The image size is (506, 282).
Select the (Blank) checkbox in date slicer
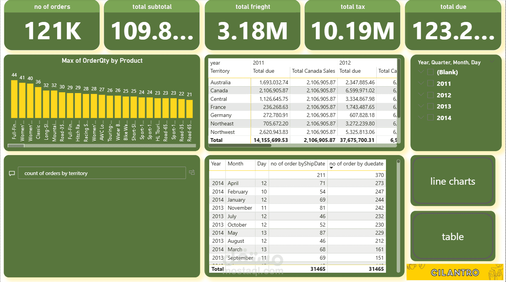tap(431, 72)
